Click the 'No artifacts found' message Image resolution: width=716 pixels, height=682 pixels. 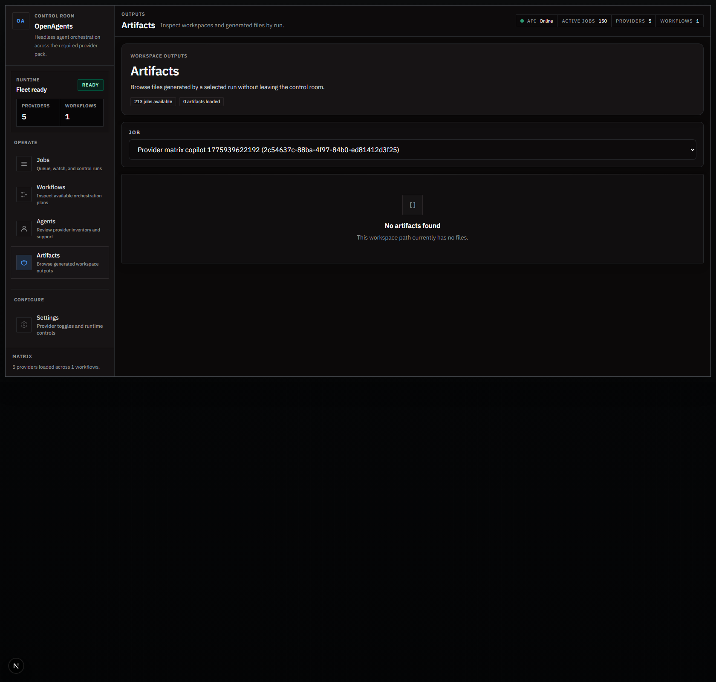[x=413, y=225]
